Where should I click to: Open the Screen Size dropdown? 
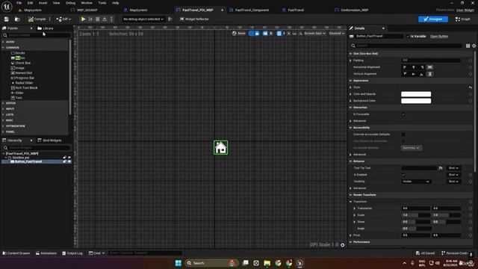pos(315,34)
